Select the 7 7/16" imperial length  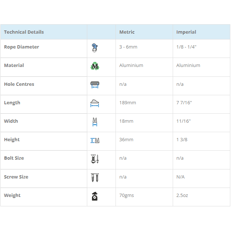click(x=184, y=103)
